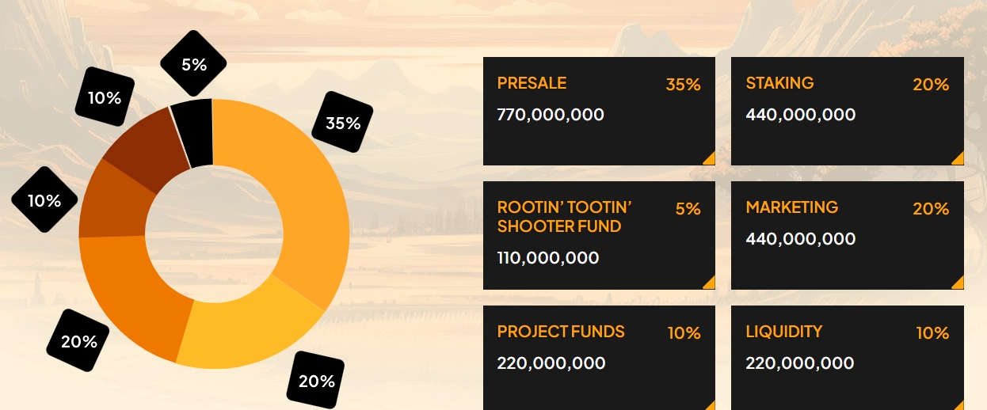Click the corner arrow on the Marketing card
The image size is (987, 410).
[x=958, y=283]
